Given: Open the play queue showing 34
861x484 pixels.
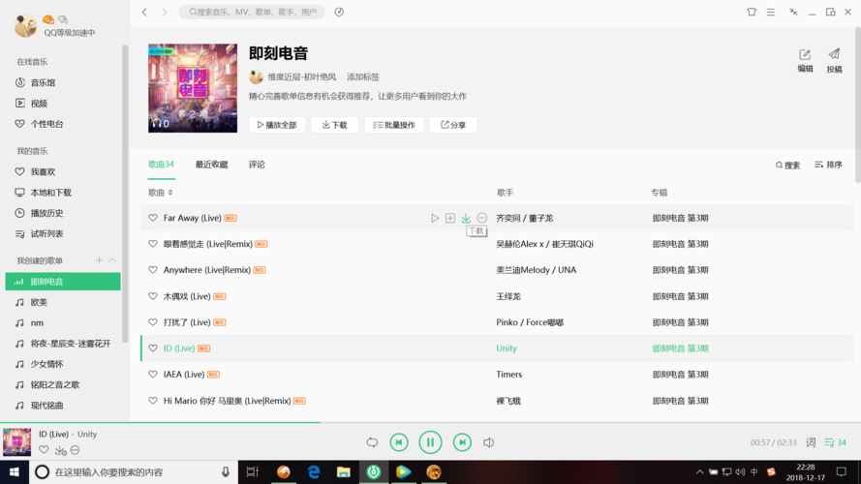Looking at the screenshot, I should 835,442.
